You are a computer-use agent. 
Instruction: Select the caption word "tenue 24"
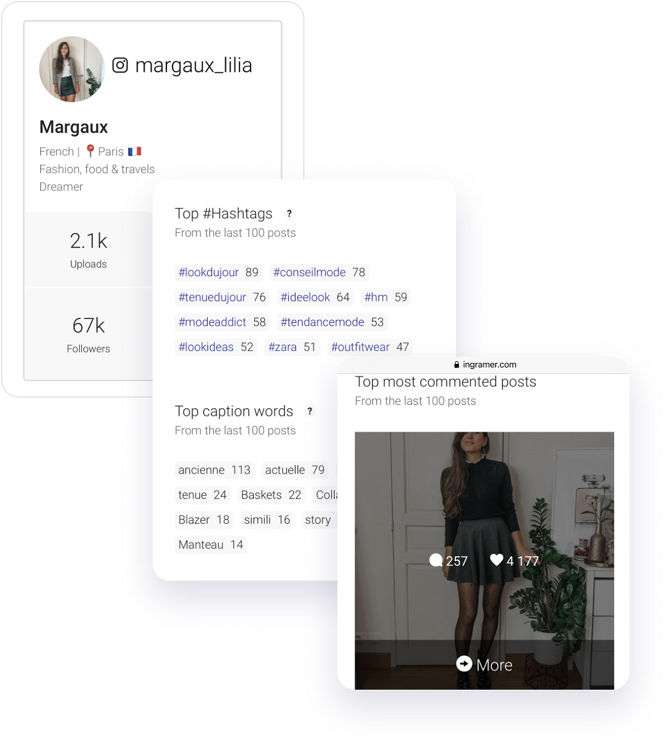pyautogui.click(x=203, y=495)
